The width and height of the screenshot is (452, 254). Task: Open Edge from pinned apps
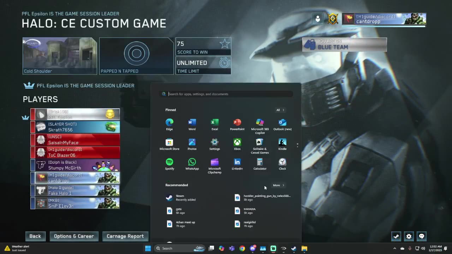point(169,125)
